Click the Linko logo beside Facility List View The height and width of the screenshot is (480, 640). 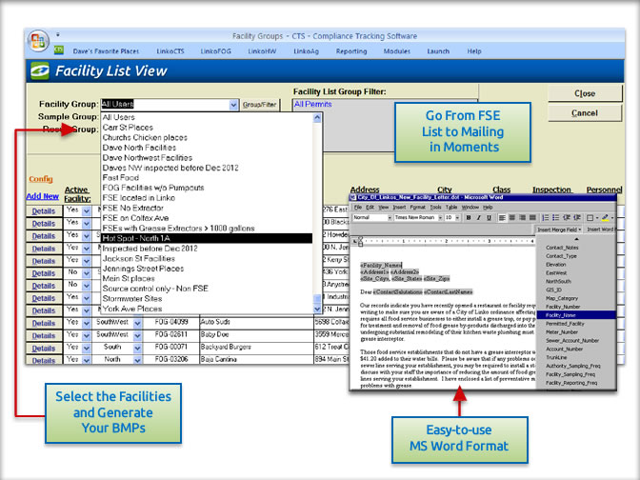[40, 70]
